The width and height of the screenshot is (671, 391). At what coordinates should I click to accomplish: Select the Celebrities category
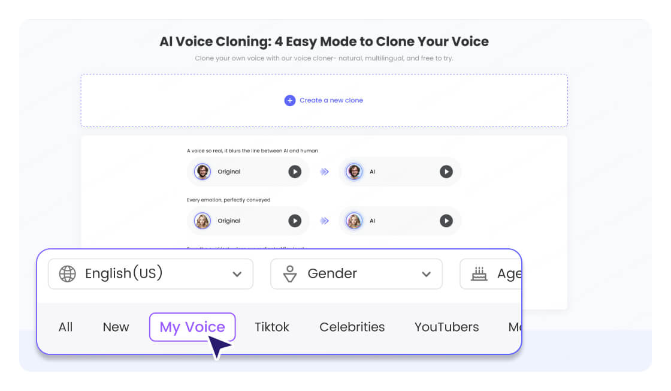352,327
